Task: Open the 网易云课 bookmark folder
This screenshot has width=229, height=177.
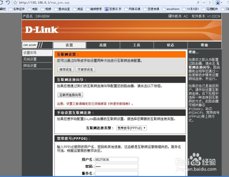Action: (132, 9)
